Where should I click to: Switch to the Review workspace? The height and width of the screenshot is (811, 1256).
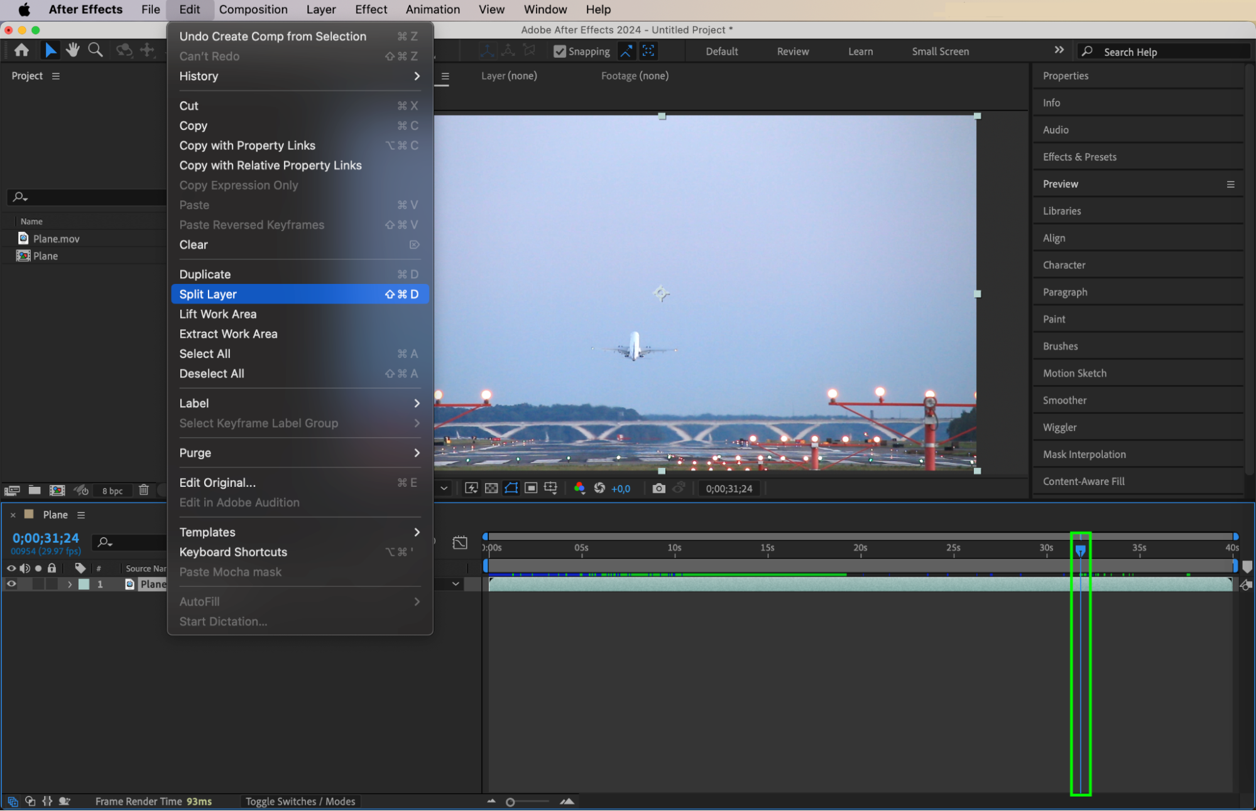792,52
